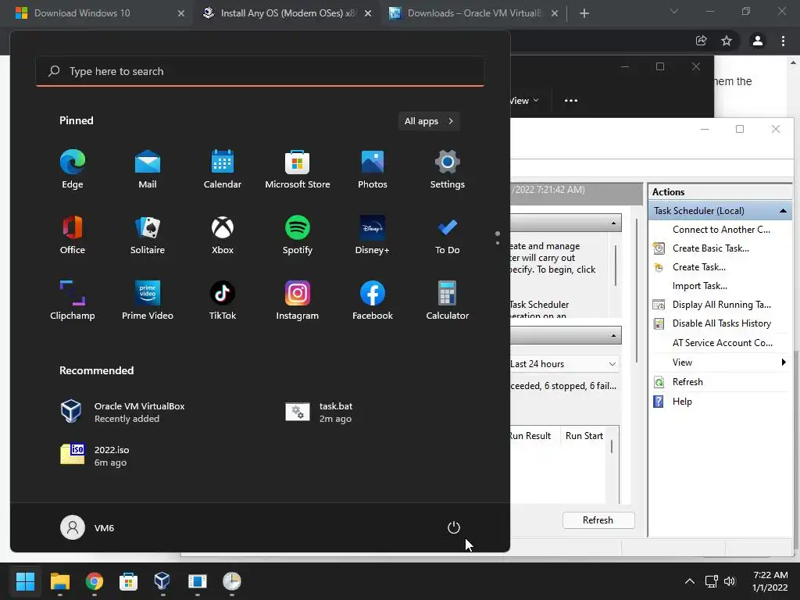Open network status in system tray

pyautogui.click(x=711, y=581)
